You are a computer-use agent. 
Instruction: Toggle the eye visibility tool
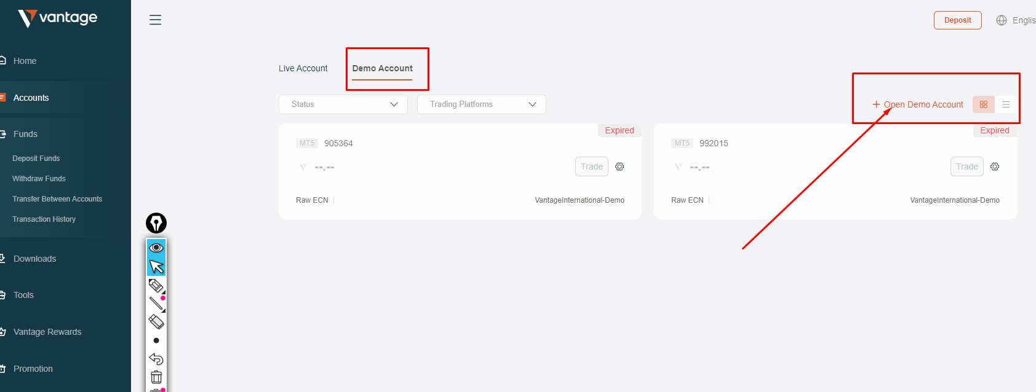click(x=156, y=248)
